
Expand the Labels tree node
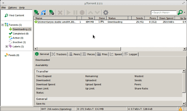click(x=7, y=46)
